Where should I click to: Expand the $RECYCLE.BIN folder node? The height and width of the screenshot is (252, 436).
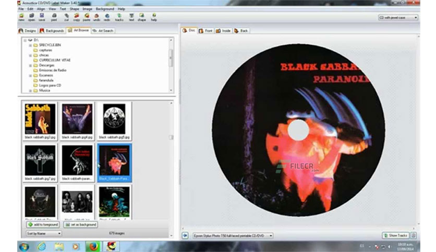(x=30, y=45)
